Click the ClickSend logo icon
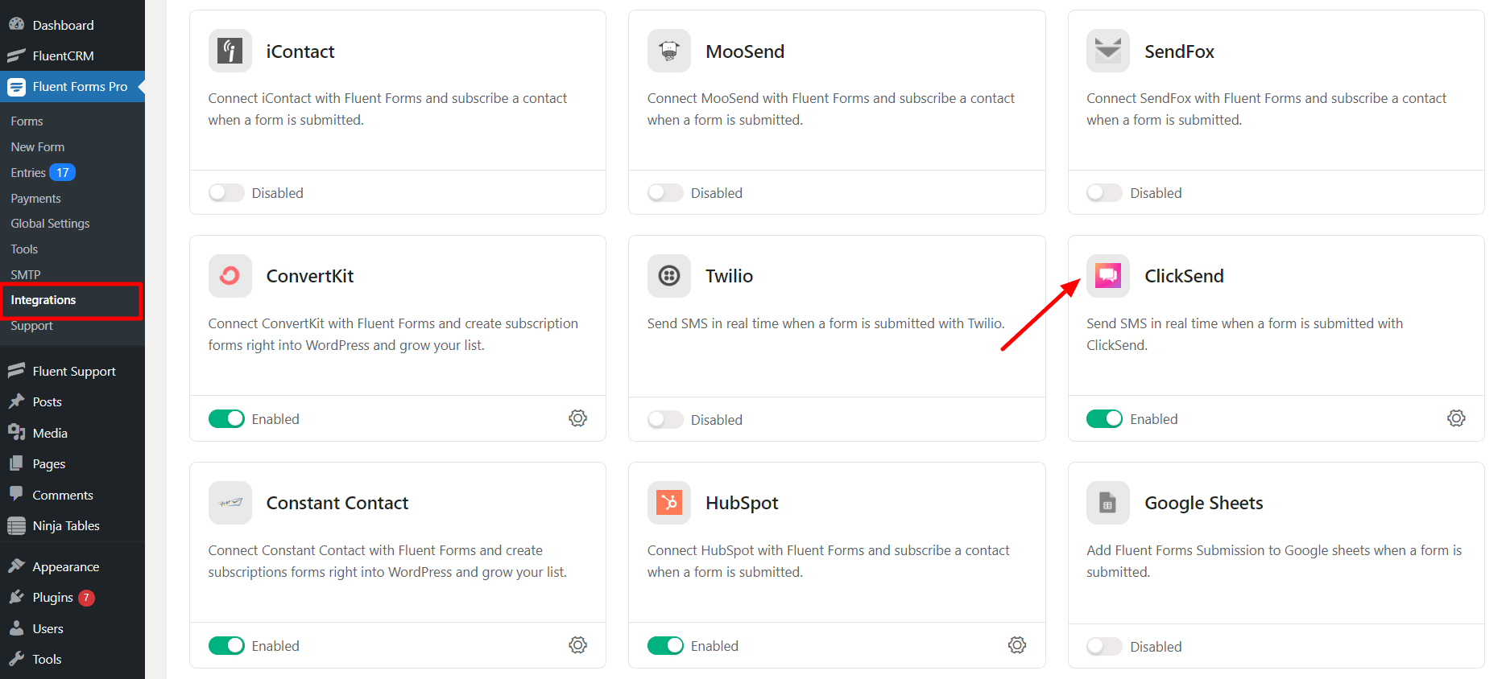 (x=1107, y=276)
